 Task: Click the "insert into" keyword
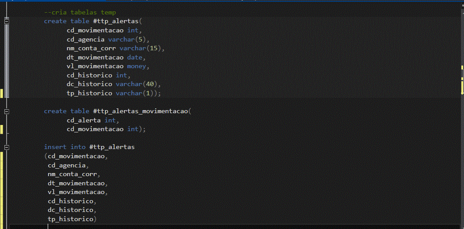(65, 147)
